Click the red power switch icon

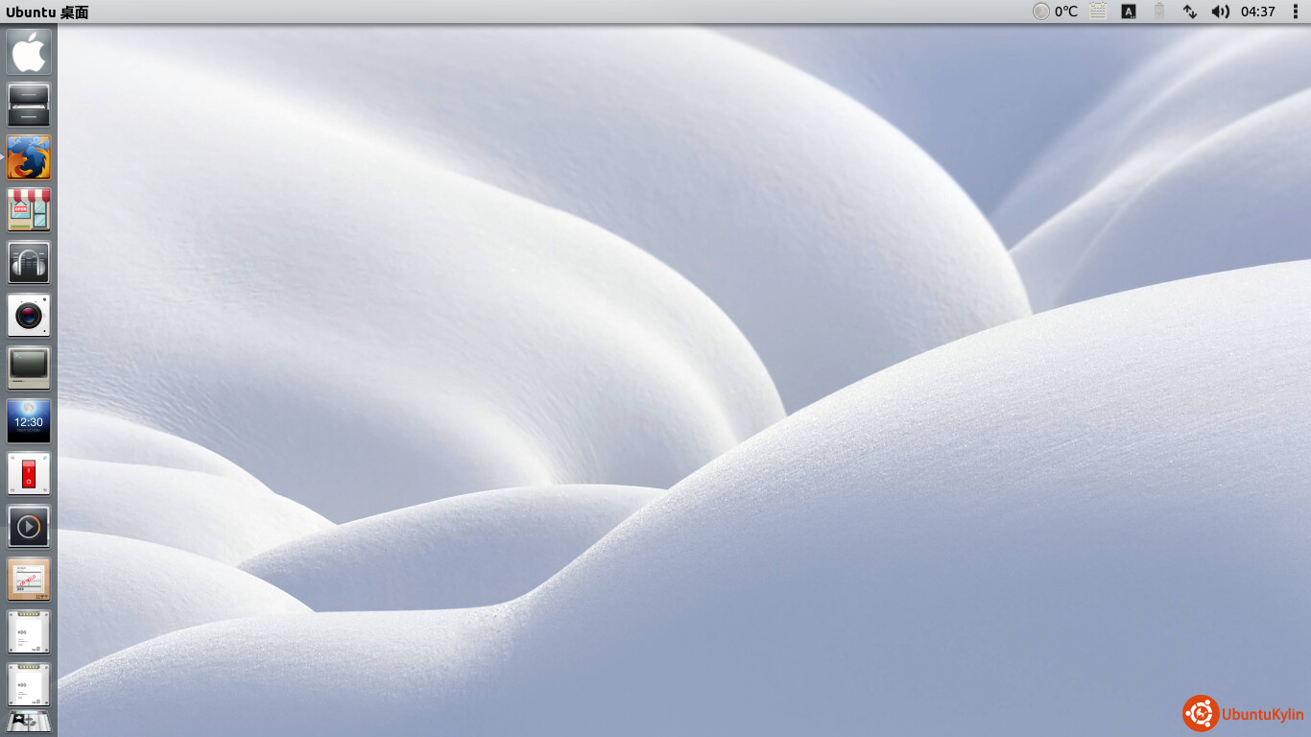coord(29,474)
